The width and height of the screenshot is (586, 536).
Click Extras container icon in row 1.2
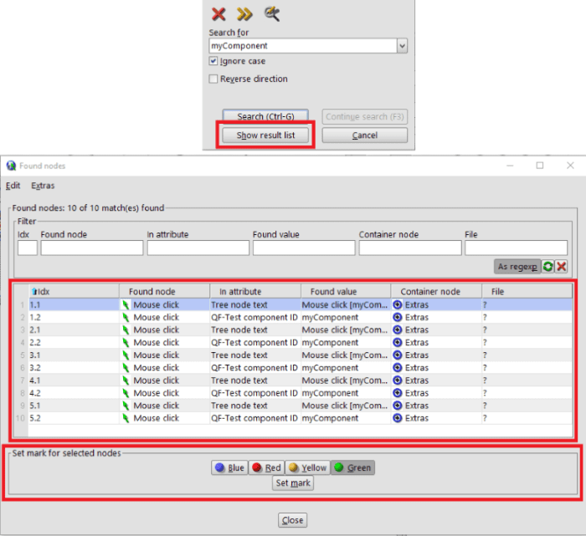tap(398, 317)
